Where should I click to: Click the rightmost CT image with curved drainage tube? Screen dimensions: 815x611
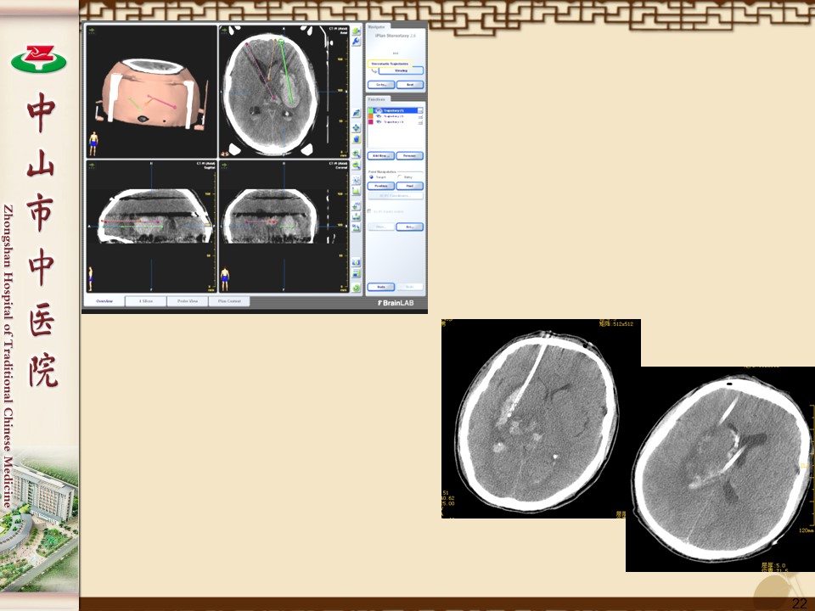[721, 469]
